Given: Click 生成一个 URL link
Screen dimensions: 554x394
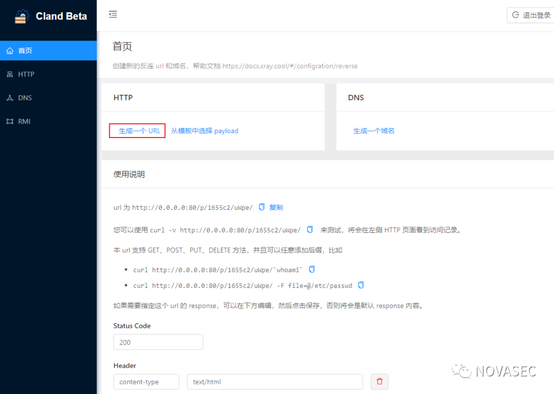Looking at the screenshot, I should pos(140,131).
